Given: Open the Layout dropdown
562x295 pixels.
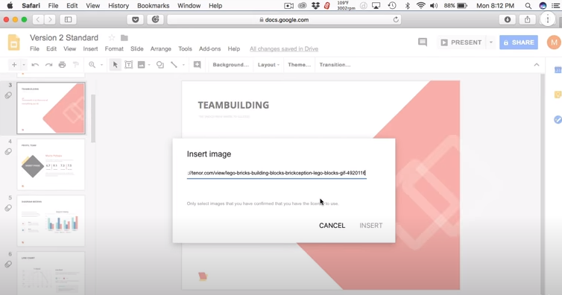Looking at the screenshot, I should coord(268,65).
